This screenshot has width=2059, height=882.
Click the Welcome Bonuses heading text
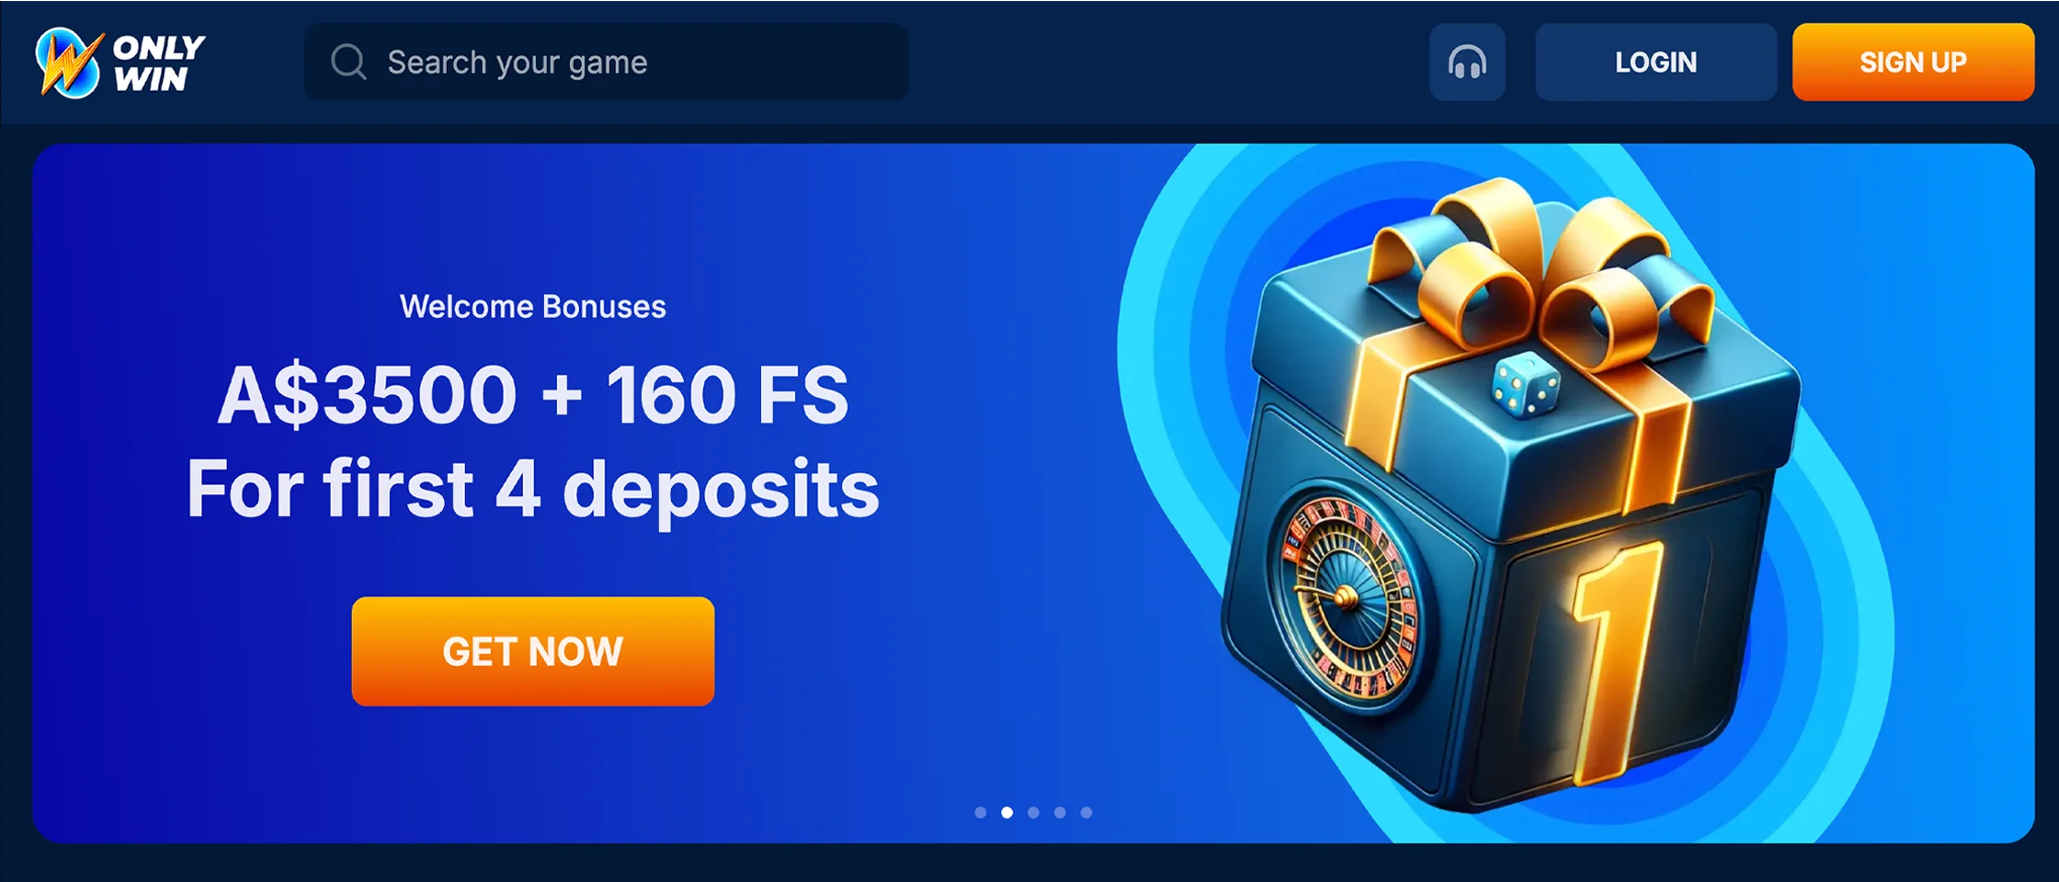coord(533,307)
